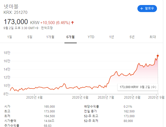
Task: Click the 2020년 7월 axis label
Action: coord(106,97)
